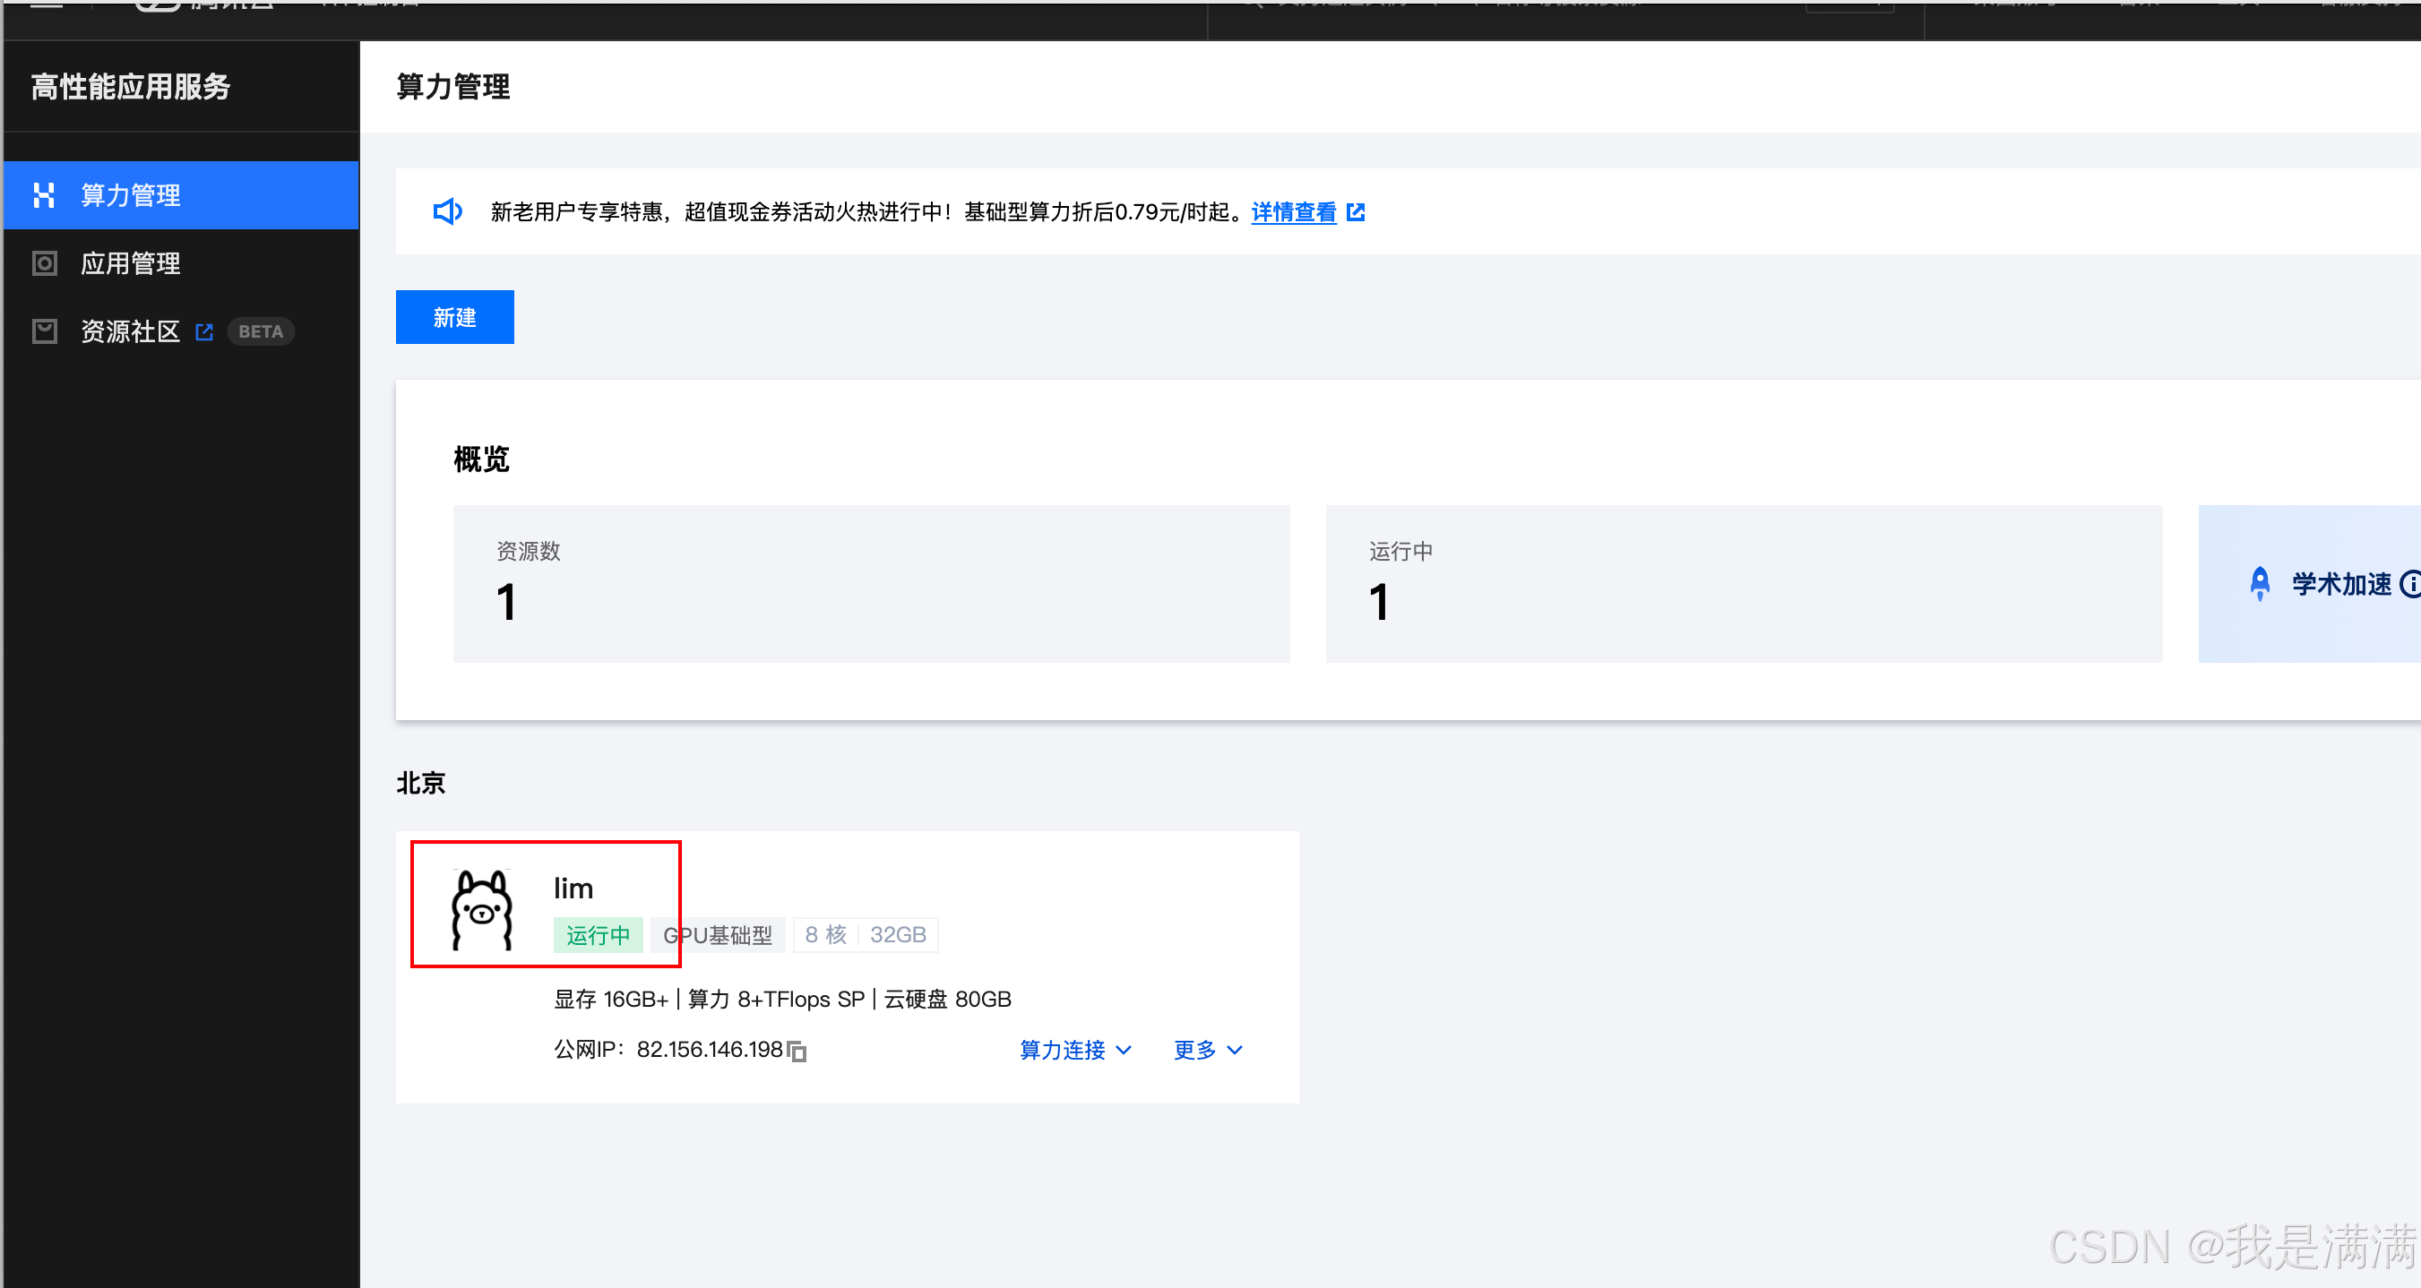Click the announcement speaker icon
The image size is (2421, 1288).
click(447, 211)
